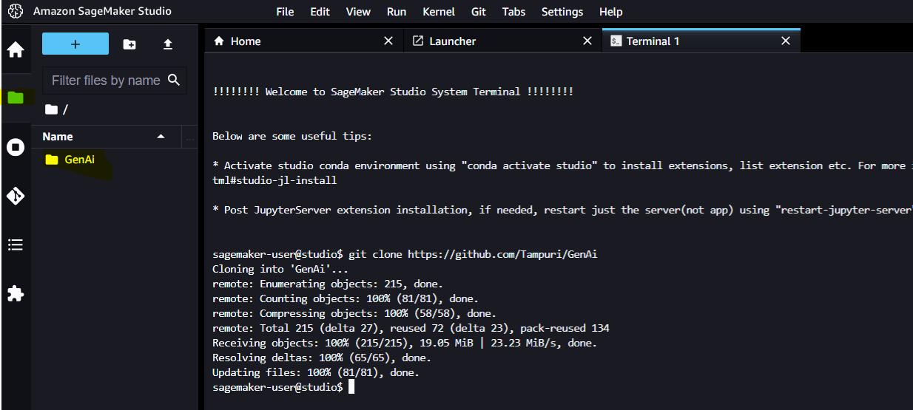The image size is (913, 410).
Task: Open the File Browser folder icon
Action: point(16,98)
